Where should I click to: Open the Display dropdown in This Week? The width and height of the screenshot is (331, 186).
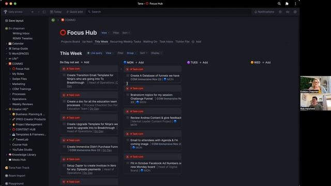click(x=156, y=53)
